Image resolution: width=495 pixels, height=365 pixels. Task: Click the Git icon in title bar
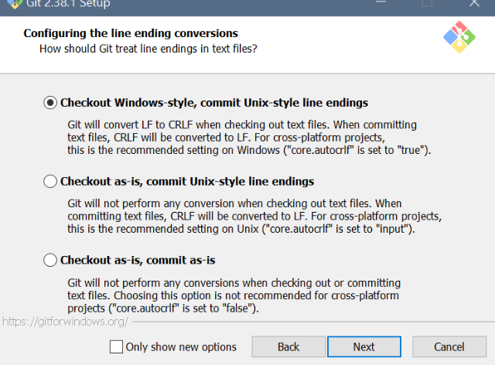point(14,4)
